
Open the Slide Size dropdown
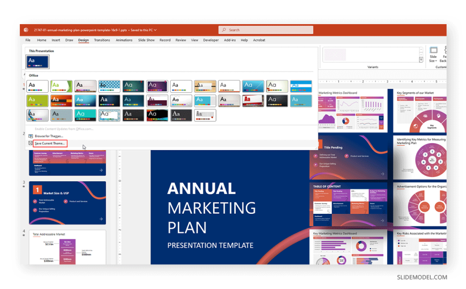point(433,55)
